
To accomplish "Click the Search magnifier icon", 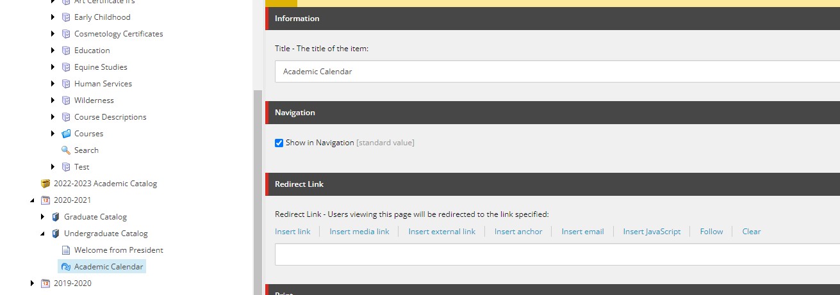I will point(65,150).
